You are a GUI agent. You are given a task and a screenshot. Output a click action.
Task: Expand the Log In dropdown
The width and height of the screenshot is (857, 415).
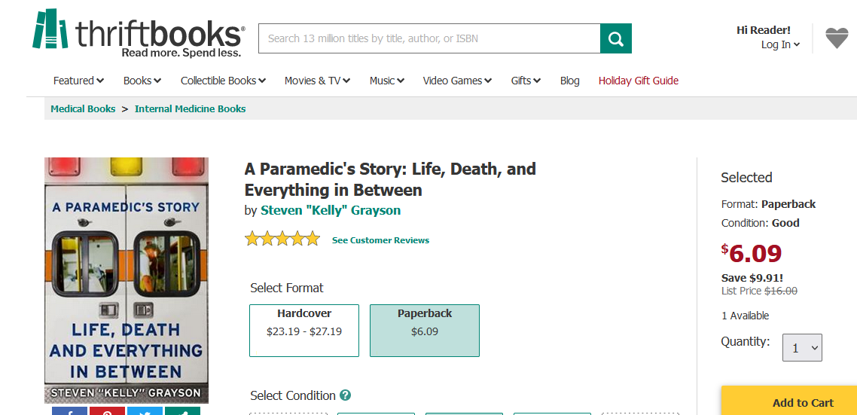pyautogui.click(x=780, y=44)
